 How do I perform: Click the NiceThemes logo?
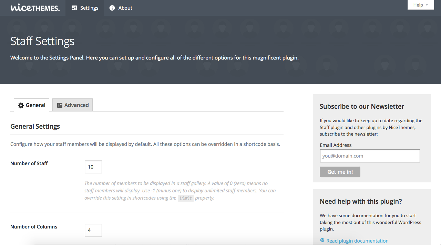tap(35, 8)
